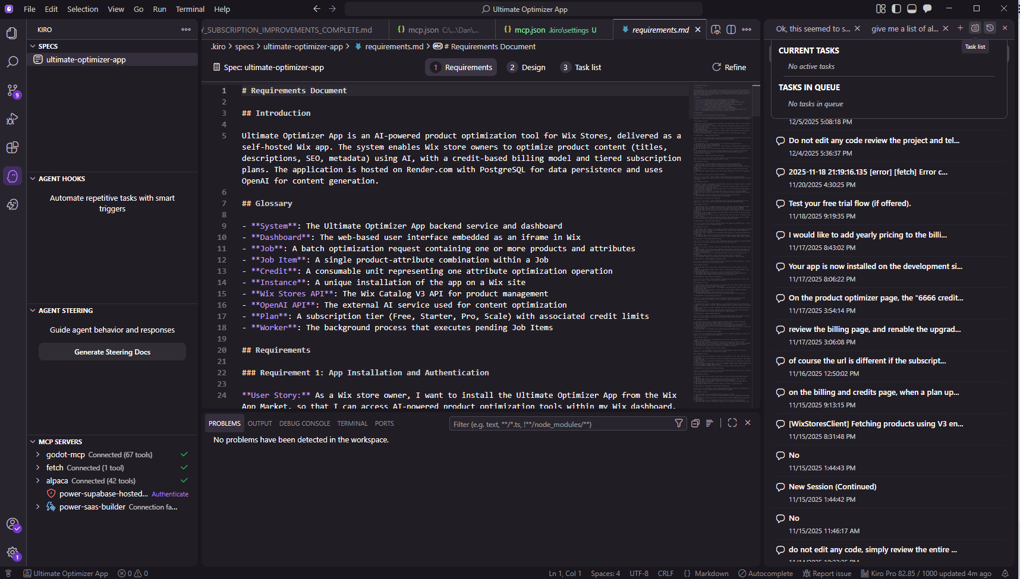Open the Selection menu

(x=83, y=9)
